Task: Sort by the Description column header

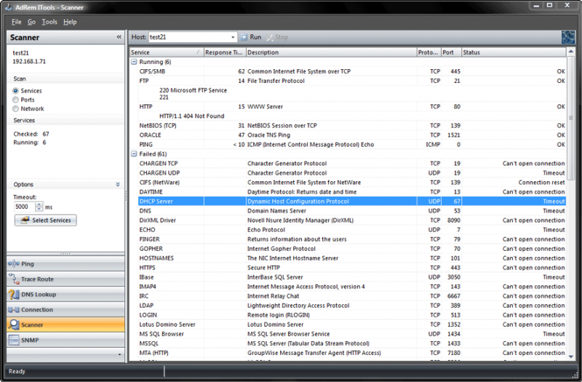Action: (332, 52)
